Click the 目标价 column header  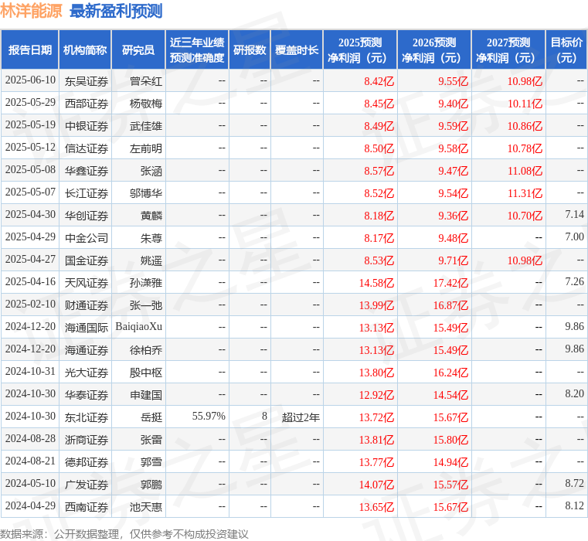566,50
